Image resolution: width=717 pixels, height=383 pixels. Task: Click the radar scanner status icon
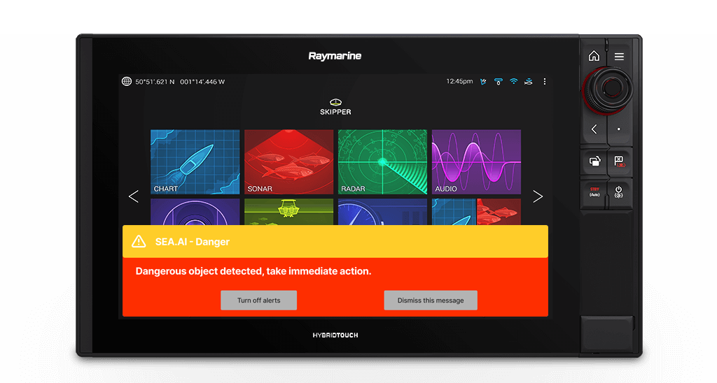click(499, 82)
